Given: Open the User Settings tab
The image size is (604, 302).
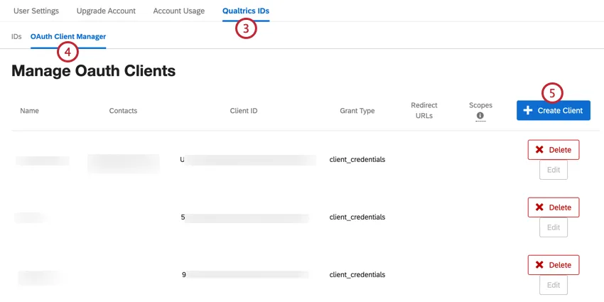Looking at the screenshot, I should point(36,11).
